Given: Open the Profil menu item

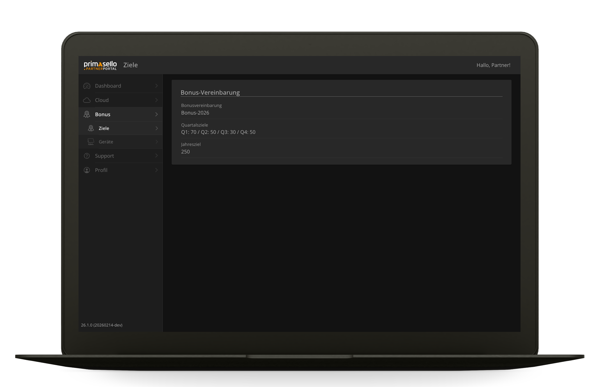Looking at the screenshot, I should click(x=101, y=170).
